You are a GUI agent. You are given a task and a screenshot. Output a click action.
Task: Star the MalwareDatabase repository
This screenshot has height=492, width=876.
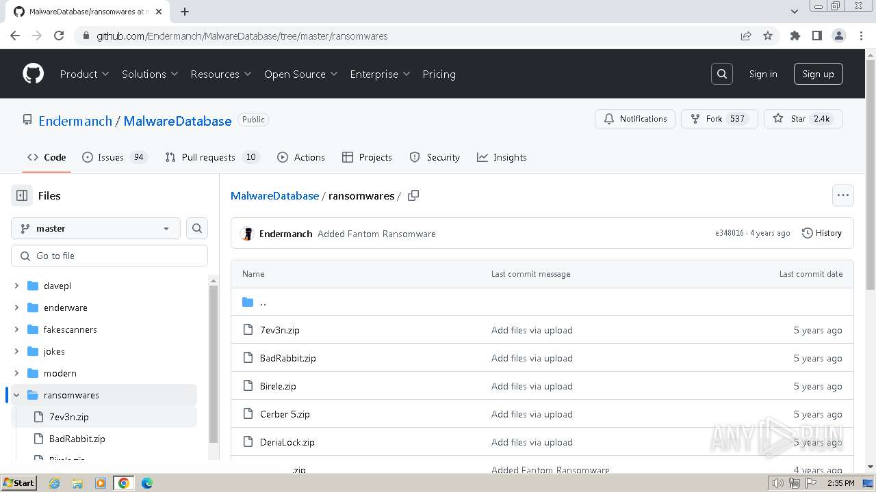tap(803, 119)
